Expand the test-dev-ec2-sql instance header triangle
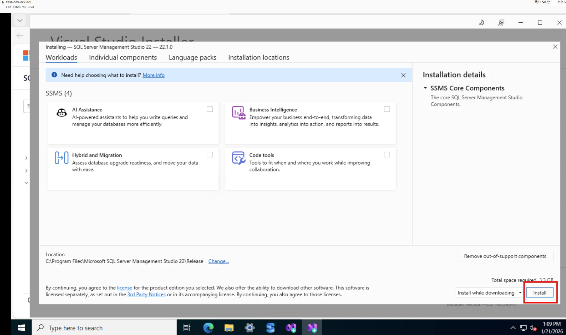 [x=3, y=2]
